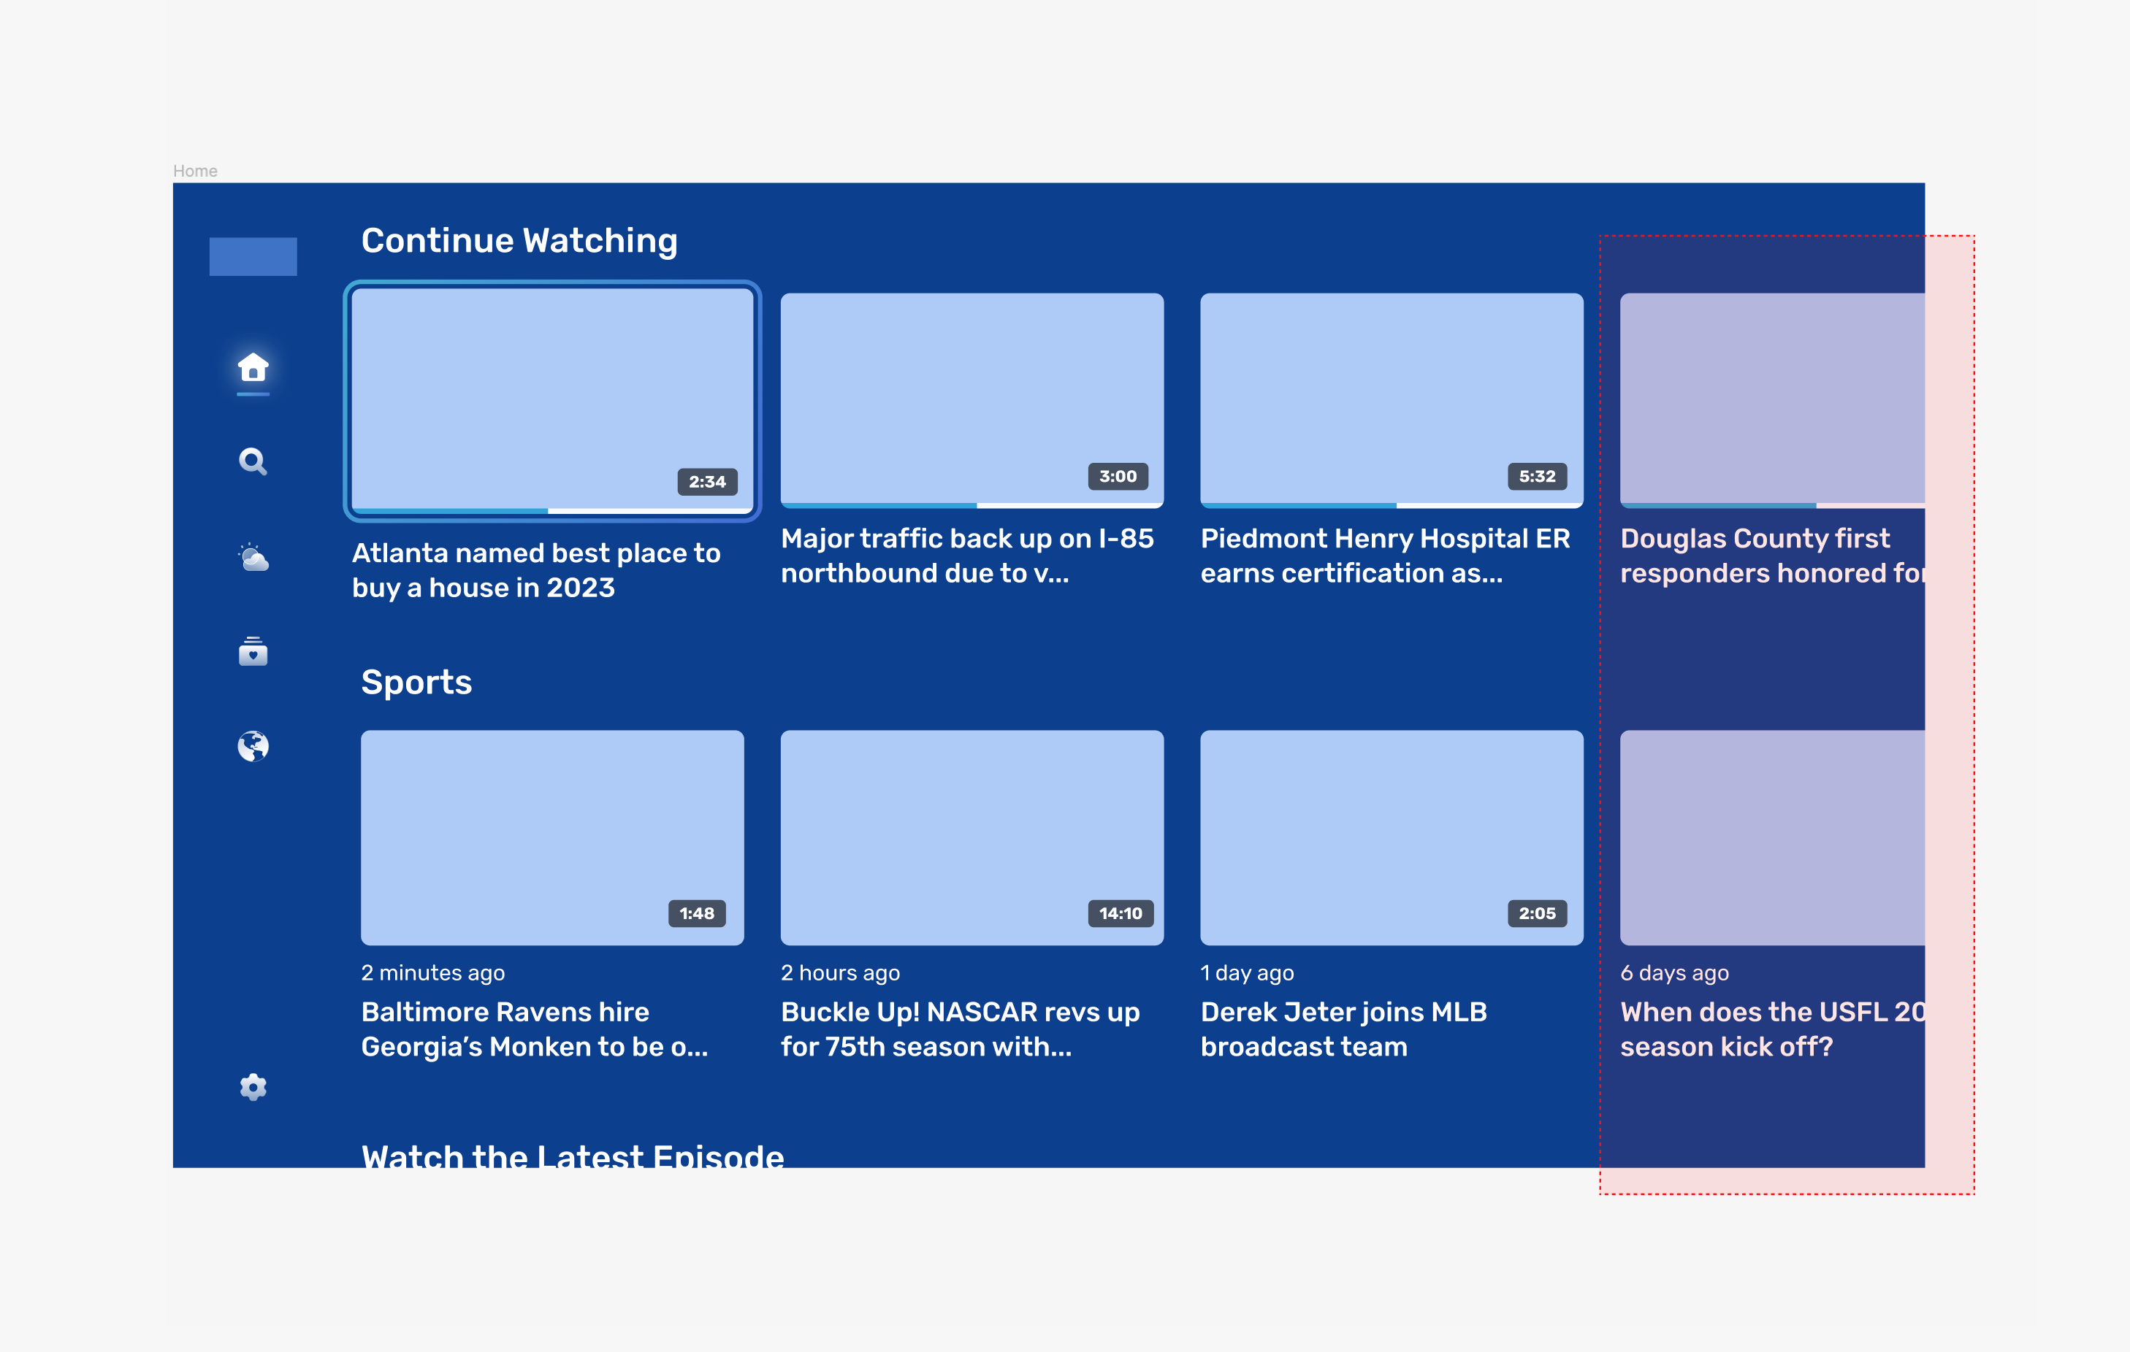This screenshot has width=2130, height=1352.
Task: Select the Atlanta best place thumbnail
Action: (553, 402)
